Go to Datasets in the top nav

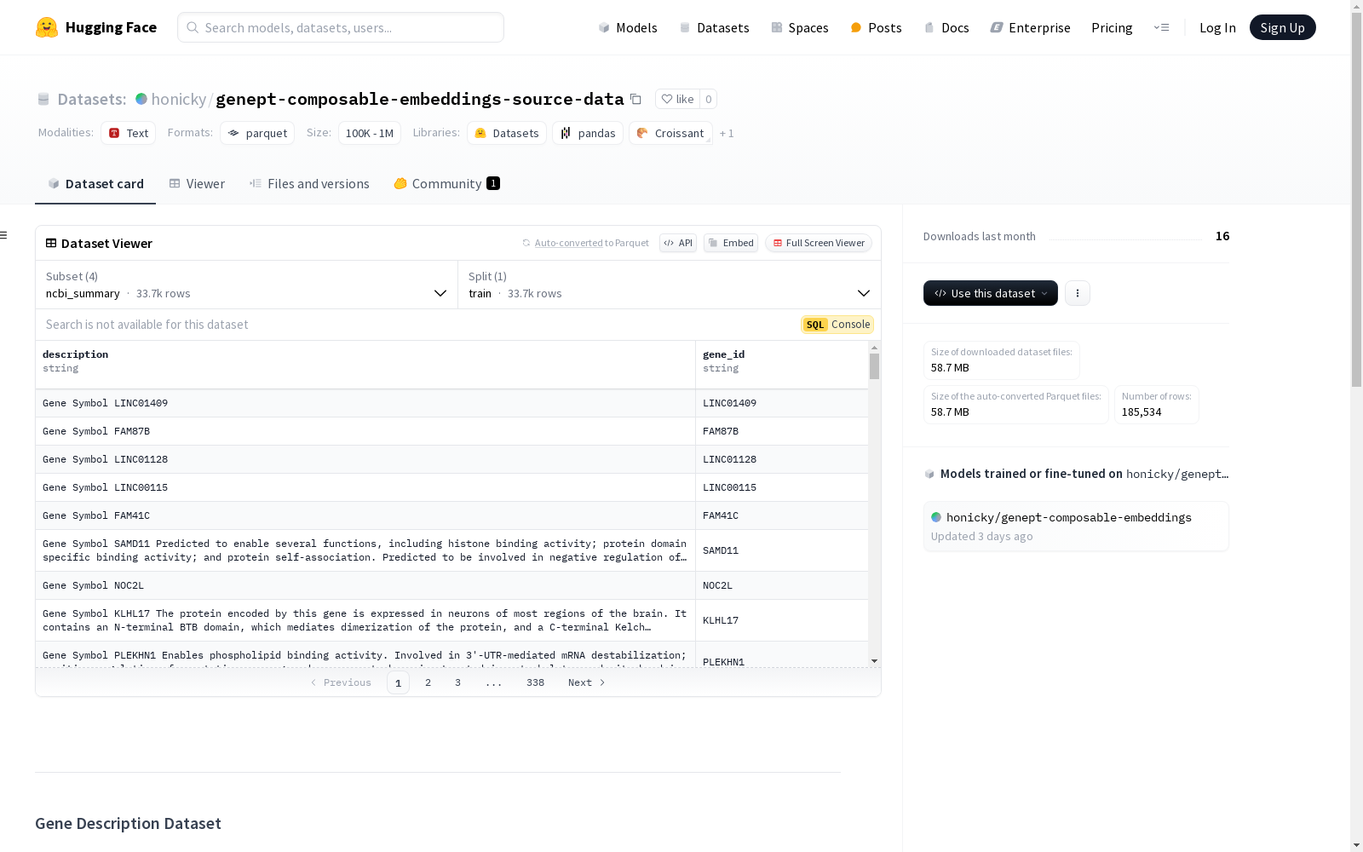click(714, 27)
